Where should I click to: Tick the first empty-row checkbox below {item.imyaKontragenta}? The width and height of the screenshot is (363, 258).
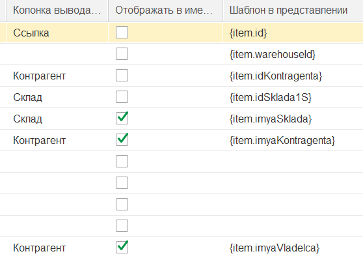click(x=122, y=162)
